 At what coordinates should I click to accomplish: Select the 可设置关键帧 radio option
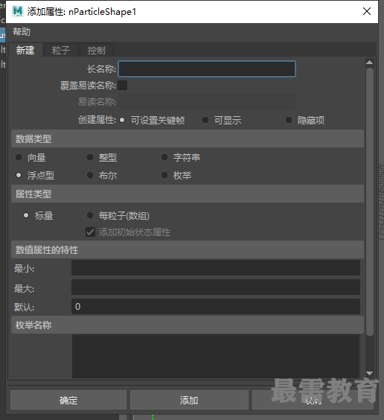tap(122, 120)
